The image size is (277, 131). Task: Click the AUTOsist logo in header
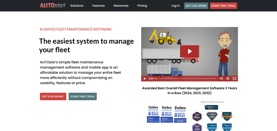coord(52,5)
